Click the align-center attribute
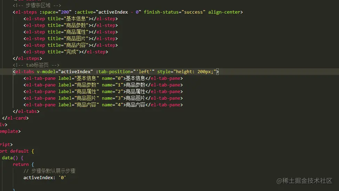The height and width of the screenshot is (191, 339). [224, 12]
